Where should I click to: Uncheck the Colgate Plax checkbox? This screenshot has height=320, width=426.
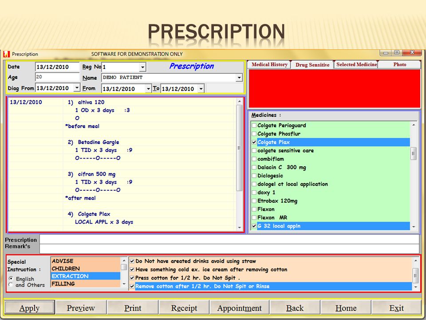[x=254, y=142]
